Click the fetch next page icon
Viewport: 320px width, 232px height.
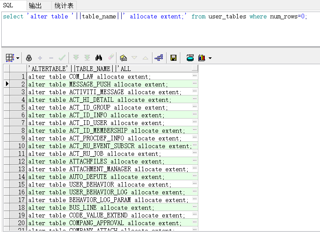76,57
